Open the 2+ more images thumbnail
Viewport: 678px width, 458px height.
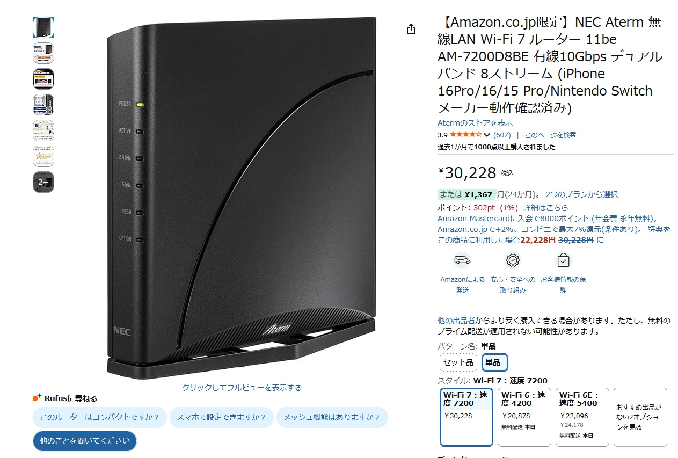43,182
